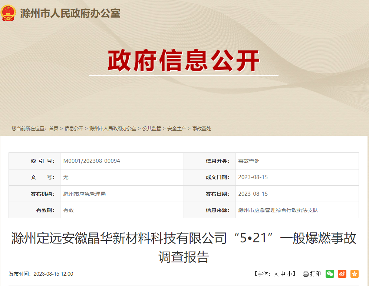Open 信息公开 breadcrumb link

coord(74,128)
